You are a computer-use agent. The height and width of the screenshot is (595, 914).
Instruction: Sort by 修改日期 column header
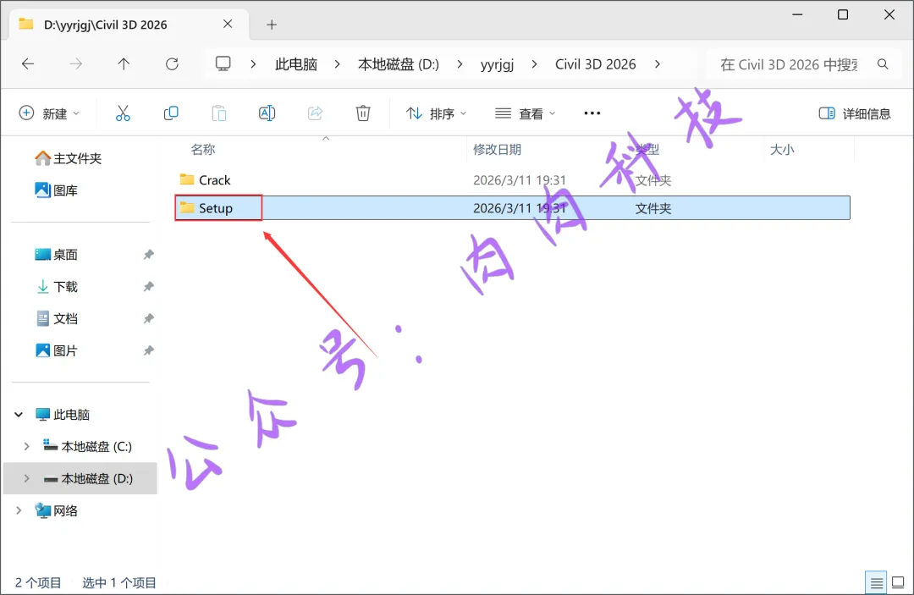click(x=497, y=150)
